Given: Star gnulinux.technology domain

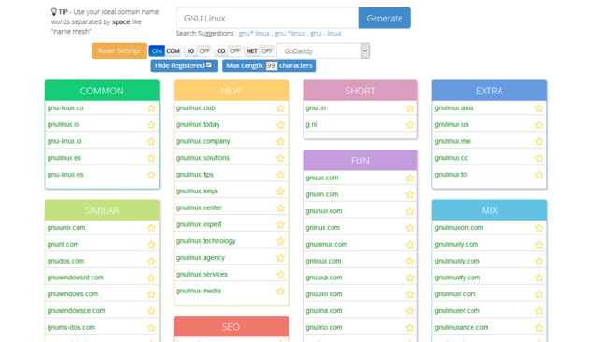Looking at the screenshot, I should [x=281, y=241].
